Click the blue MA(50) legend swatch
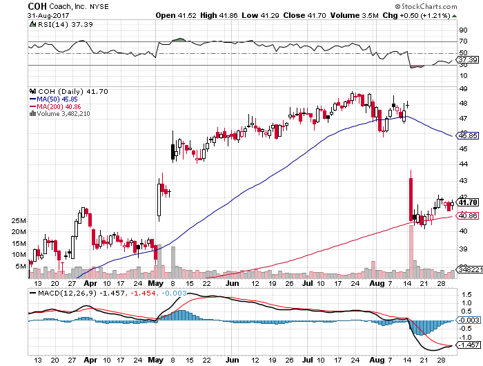483x366 pixels. coord(32,98)
